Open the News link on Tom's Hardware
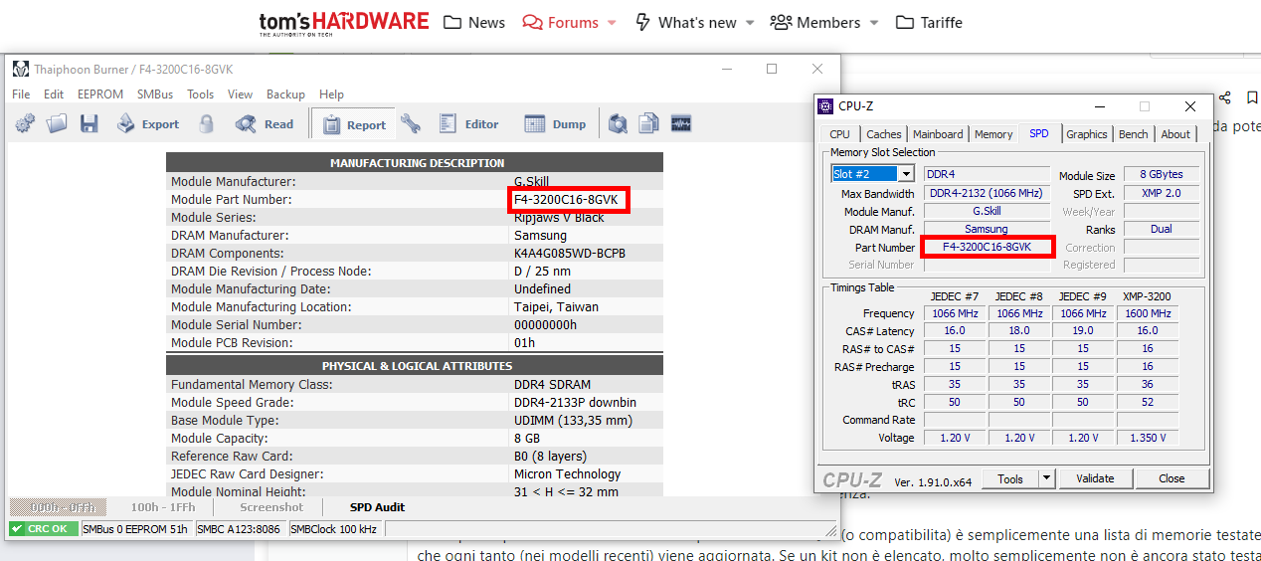The image size is (1261, 561). [474, 23]
